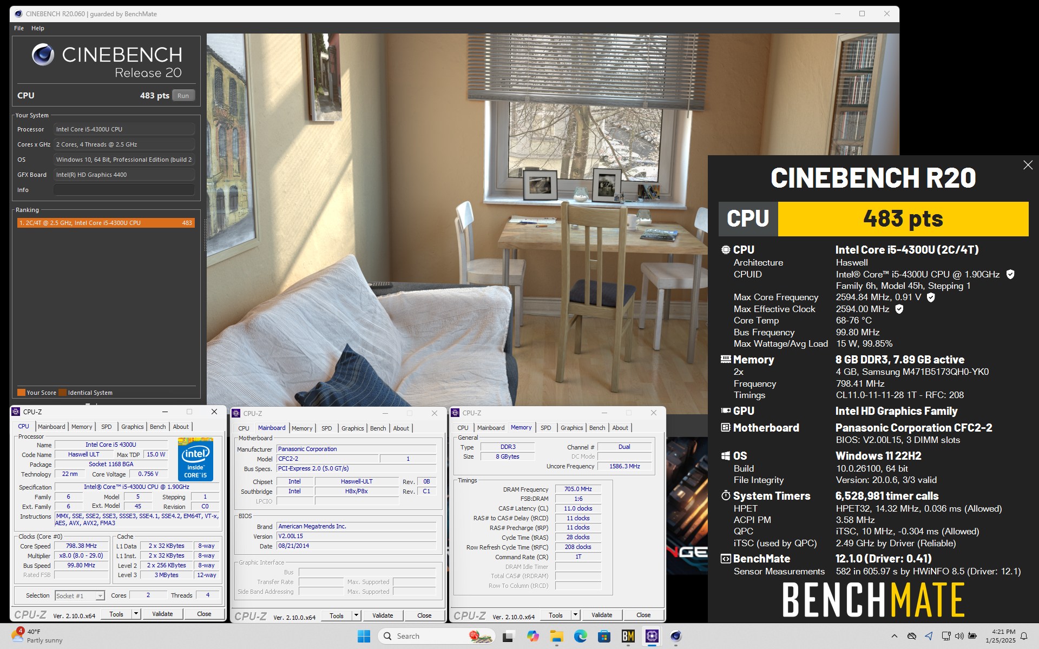Click the Cinebench title bar app icon
The width and height of the screenshot is (1039, 649).
coord(18,14)
